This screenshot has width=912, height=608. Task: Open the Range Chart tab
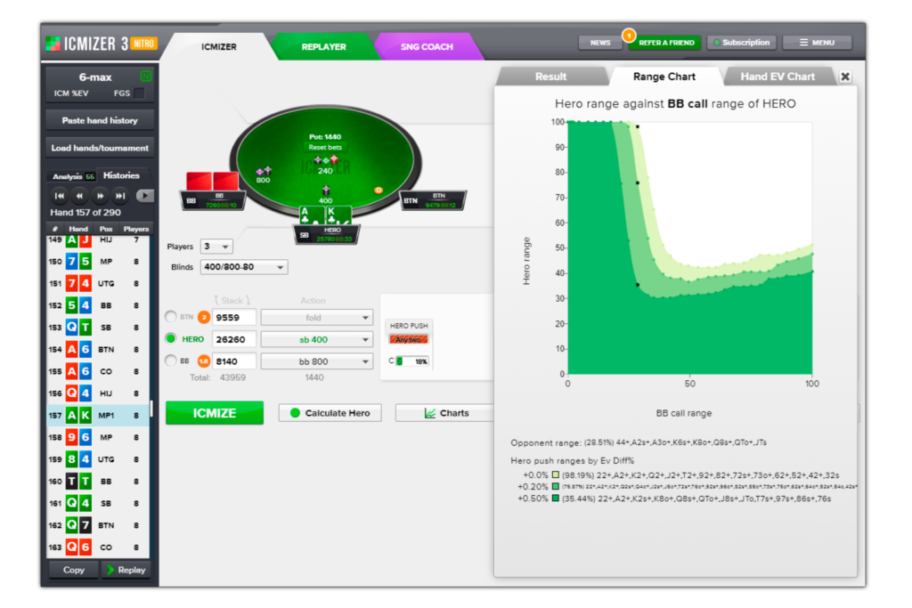[664, 77]
